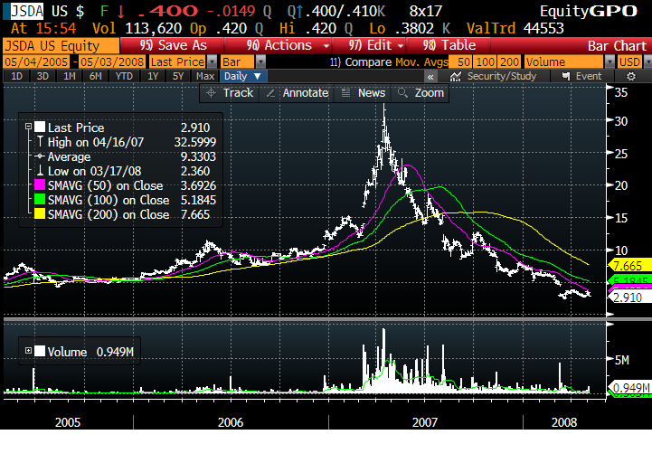This screenshot has height=463, width=652.
Task: Open the Last Price field dropdown arrow
Action: (213, 62)
